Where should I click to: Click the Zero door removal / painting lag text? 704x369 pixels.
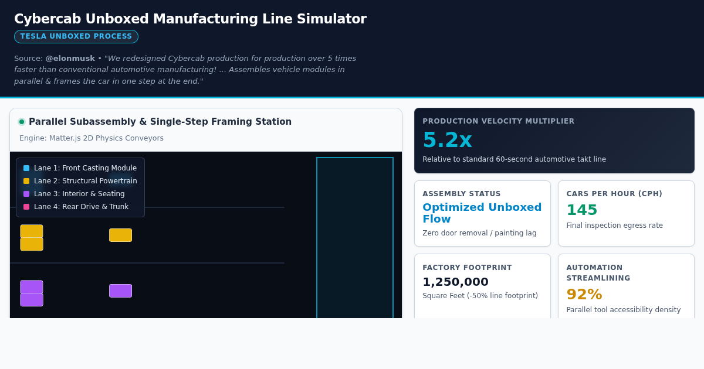[x=479, y=233]
